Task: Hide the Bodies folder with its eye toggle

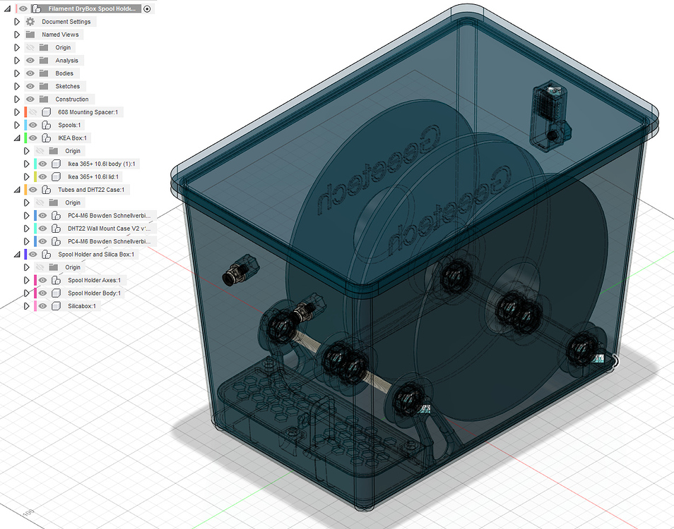Action: (29, 73)
